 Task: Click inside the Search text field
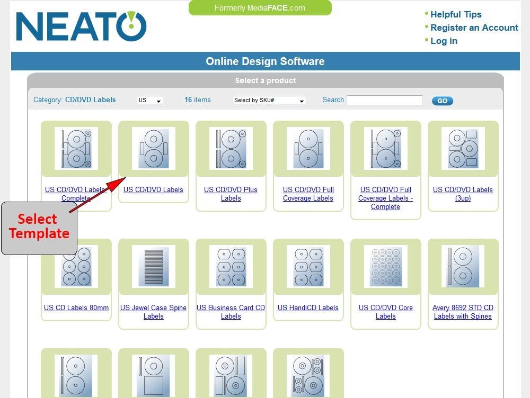click(384, 100)
